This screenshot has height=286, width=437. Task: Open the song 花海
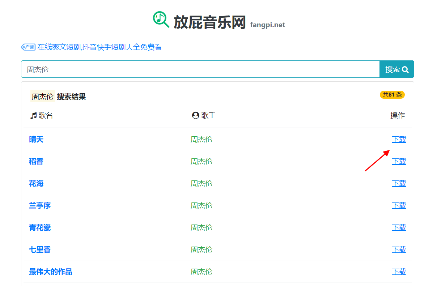pos(36,183)
